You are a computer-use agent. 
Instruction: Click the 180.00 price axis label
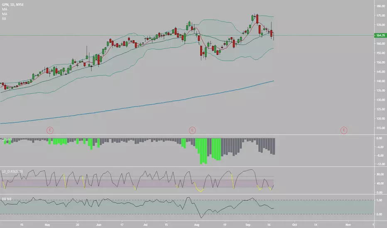click(x=381, y=6)
